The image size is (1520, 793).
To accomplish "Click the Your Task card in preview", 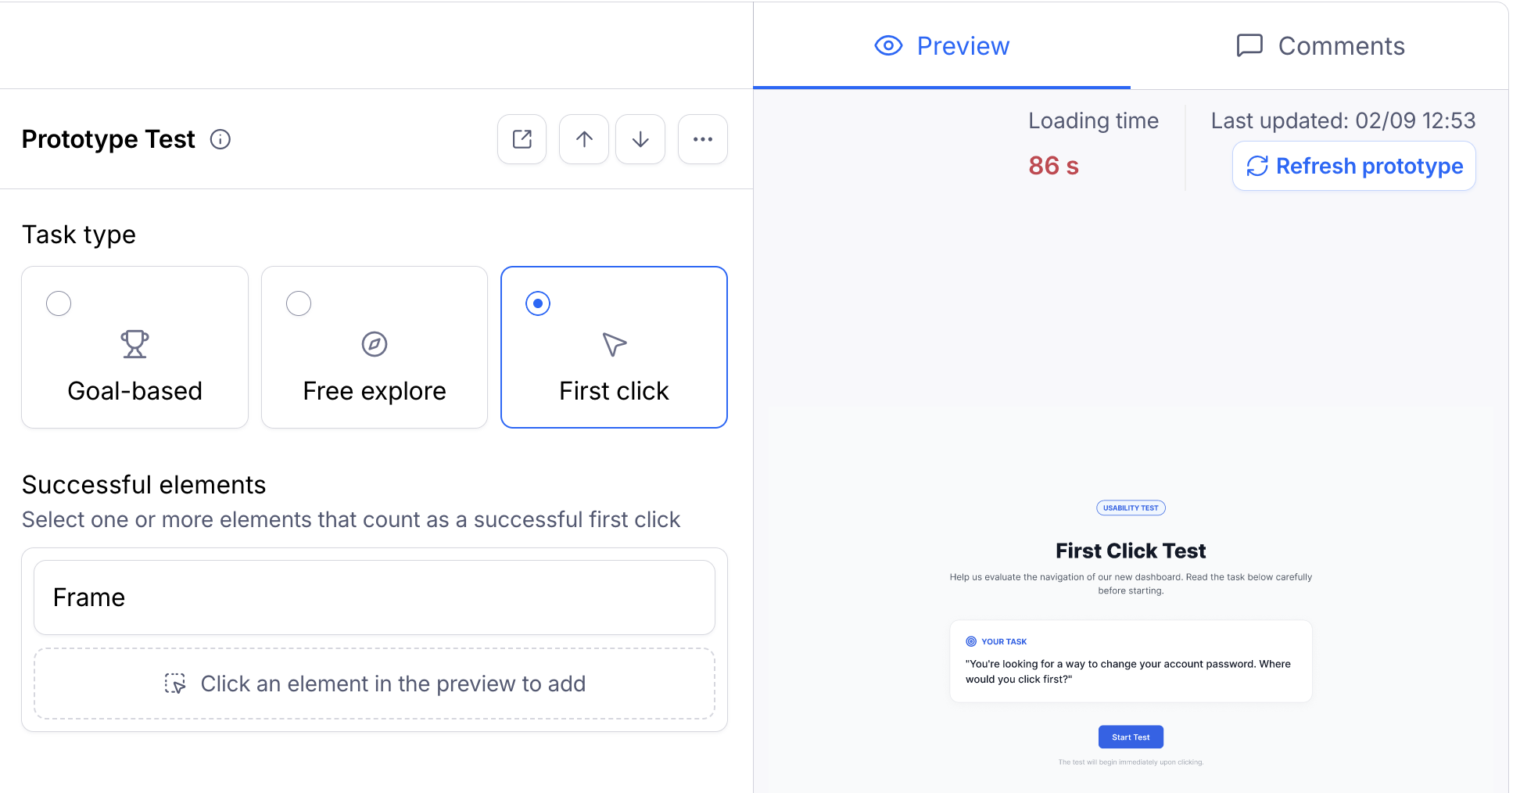I will click(x=1131, y=661).
